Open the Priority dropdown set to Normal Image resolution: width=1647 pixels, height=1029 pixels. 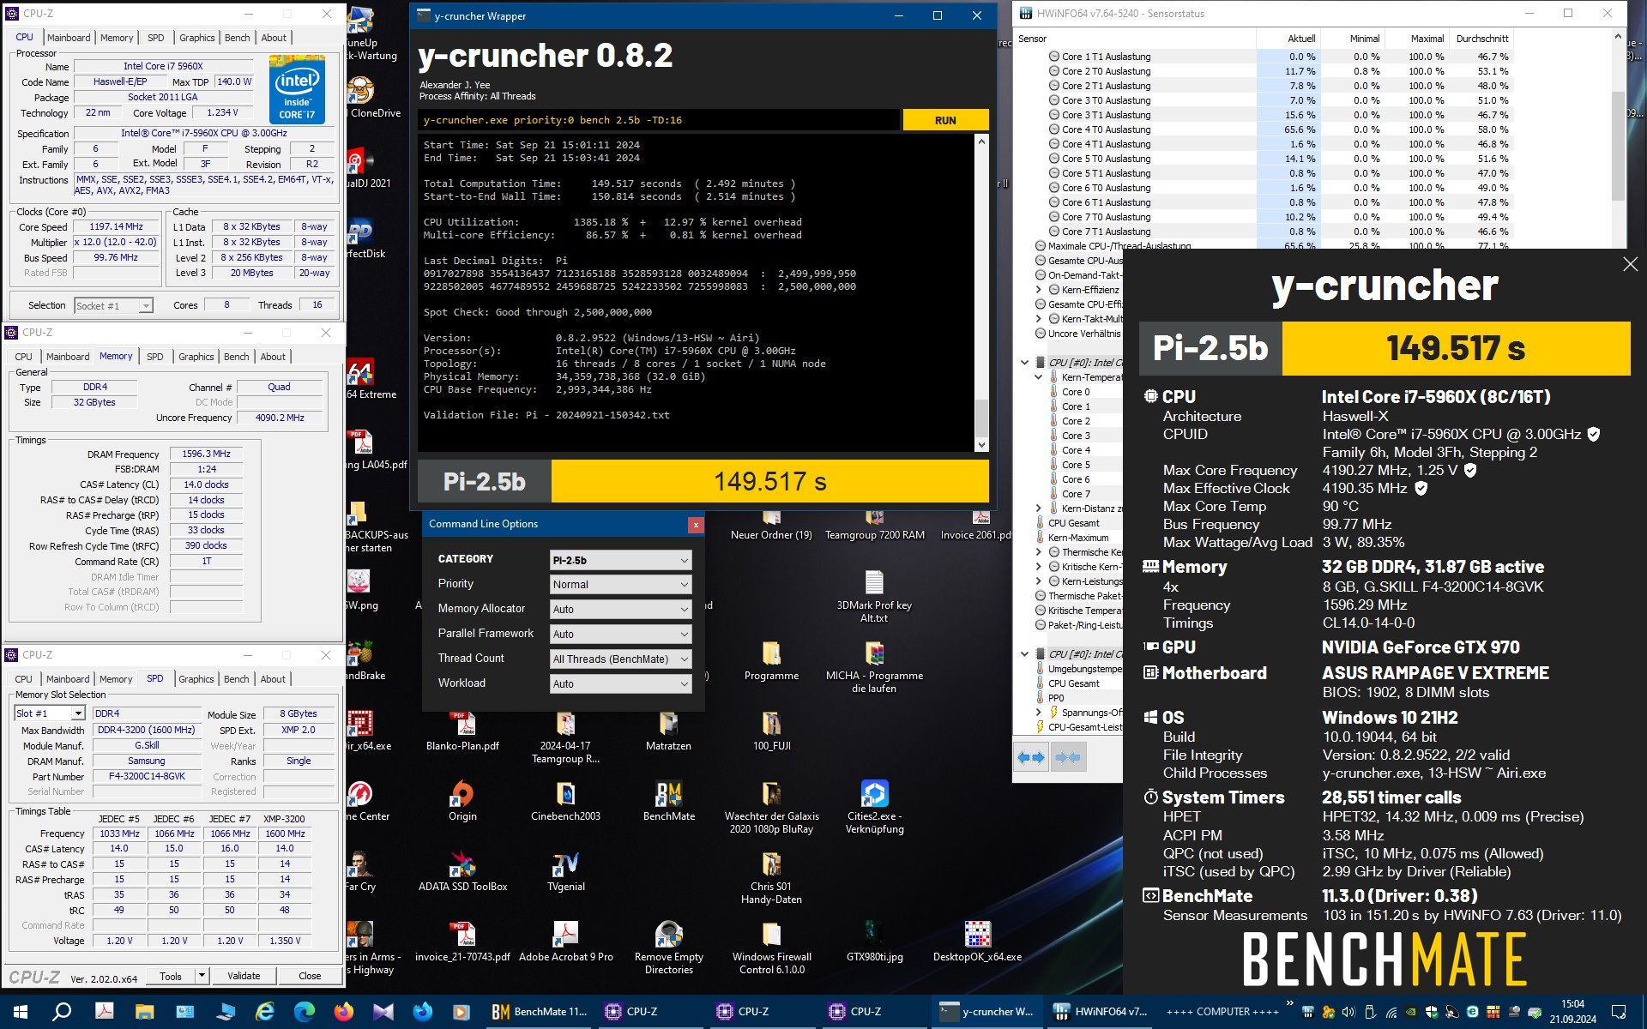[x=620, y=585]
